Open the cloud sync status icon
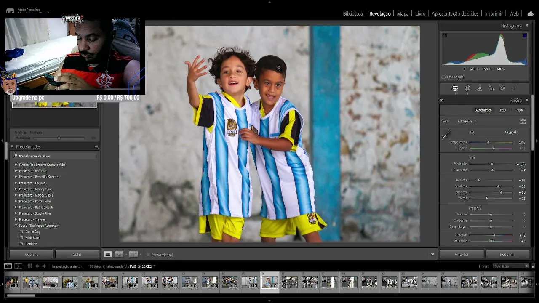Screen dimensions: 539x303 [530, 13]
